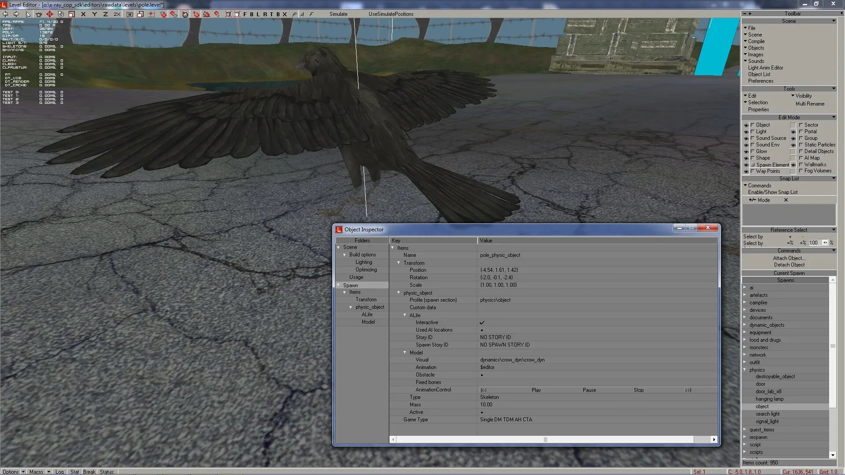
Task: Select the arrow selection tool in toolbar
Action: tap(28, 15)
